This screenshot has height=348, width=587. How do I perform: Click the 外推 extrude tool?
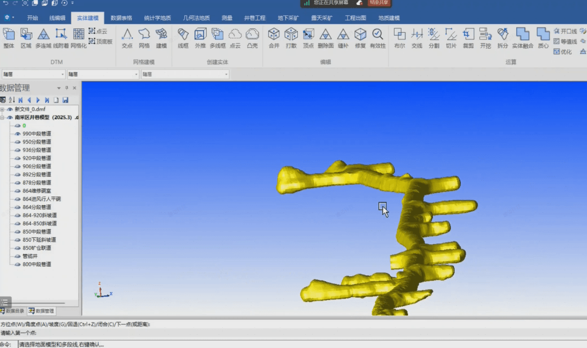tap(200, 38)
